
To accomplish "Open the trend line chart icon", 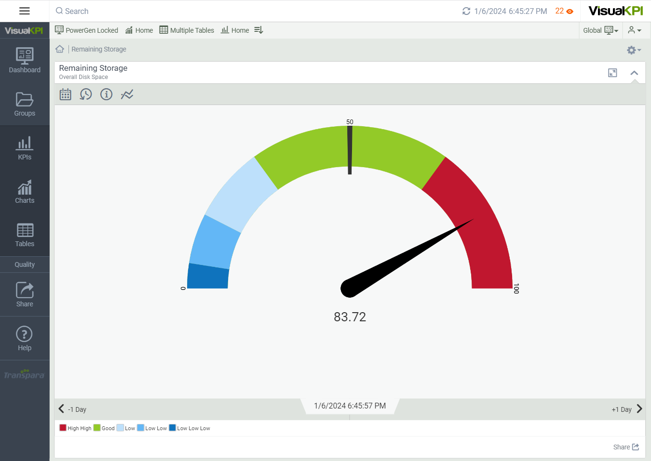I will (127, 94).
